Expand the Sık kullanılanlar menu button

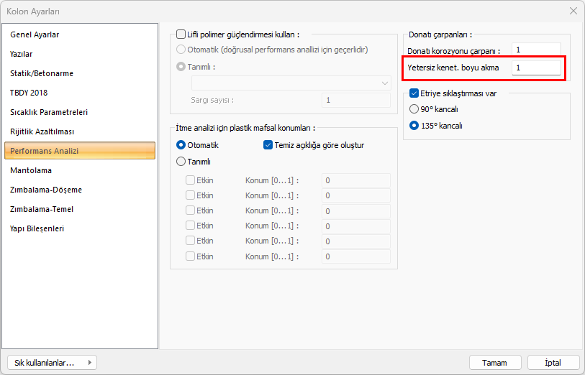pyautogui.click(x=51, y=363)
